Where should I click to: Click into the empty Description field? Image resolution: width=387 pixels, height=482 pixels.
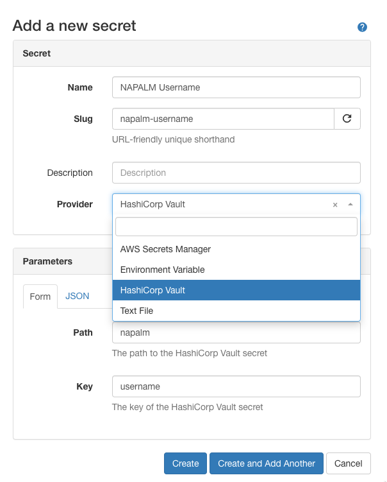236,173
